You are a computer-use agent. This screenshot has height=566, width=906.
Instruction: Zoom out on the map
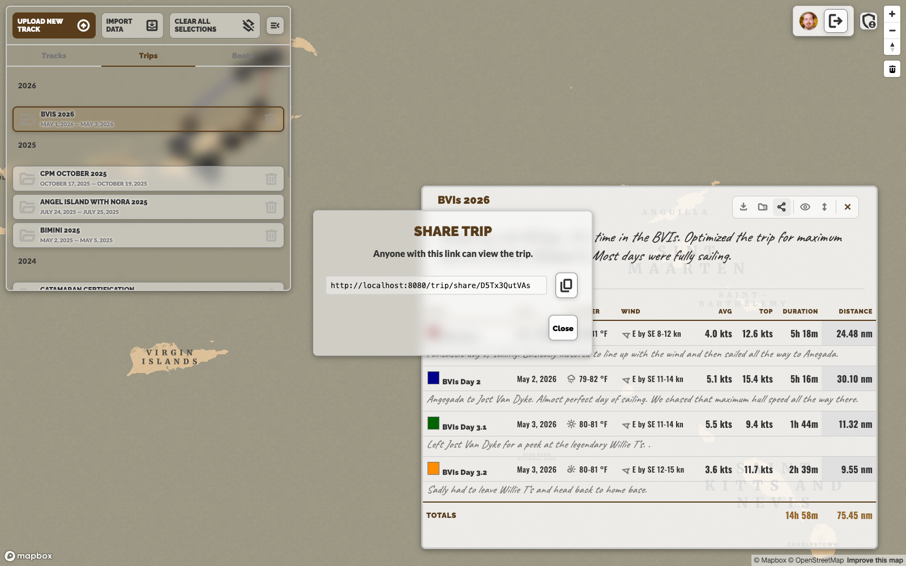coord(892,31)
